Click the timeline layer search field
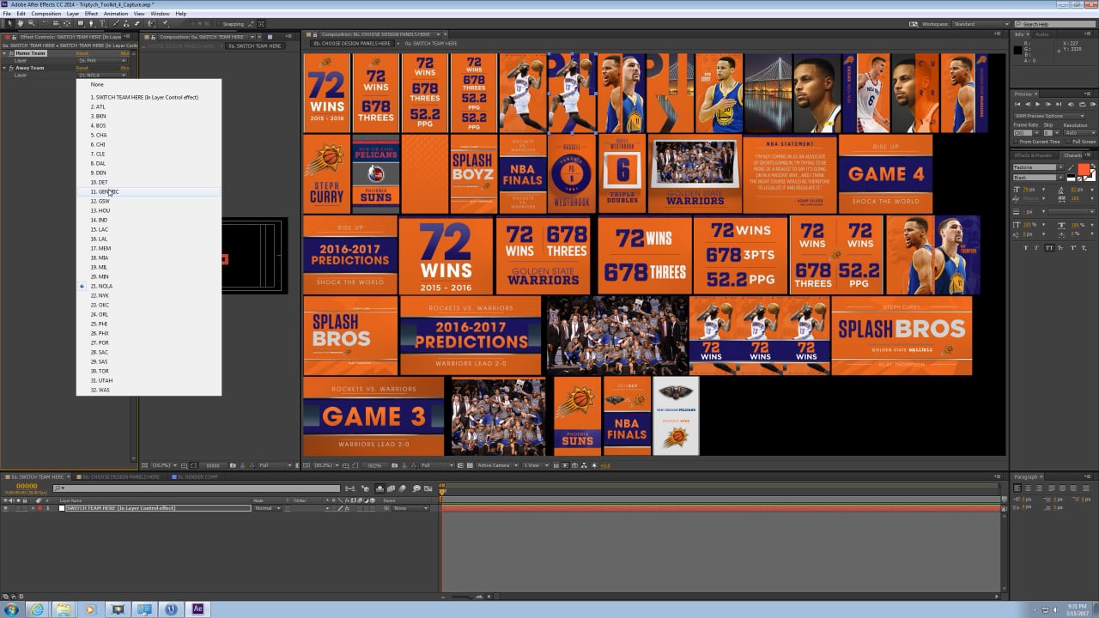Viewport: 1099px width, 618px height. click(197, 488)
